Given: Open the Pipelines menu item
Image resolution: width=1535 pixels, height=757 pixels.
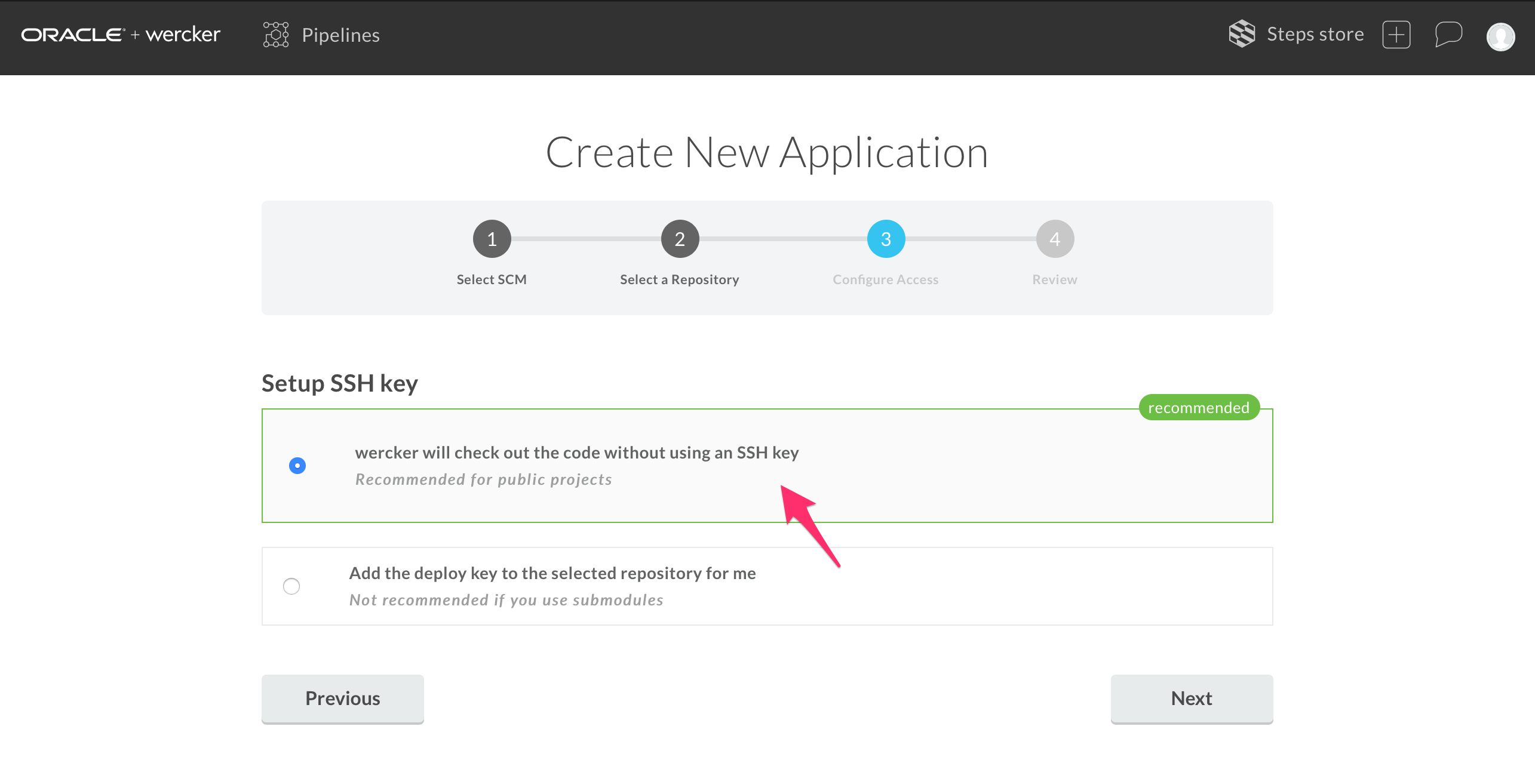Looking at the screenshot, I should [x=340, y=35].
